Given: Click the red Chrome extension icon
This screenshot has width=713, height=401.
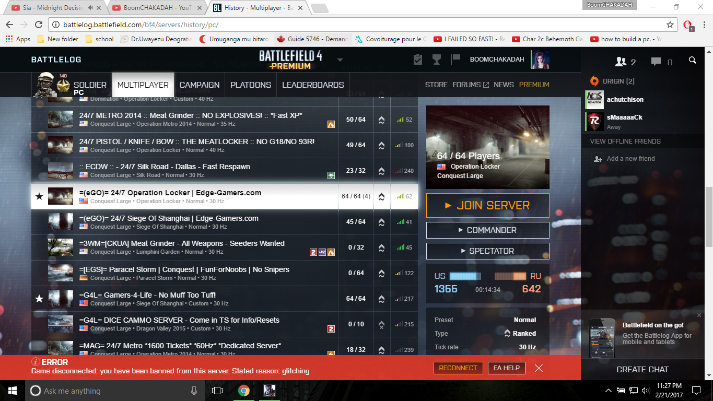Looking at the screenshot, I should (688, 25).
